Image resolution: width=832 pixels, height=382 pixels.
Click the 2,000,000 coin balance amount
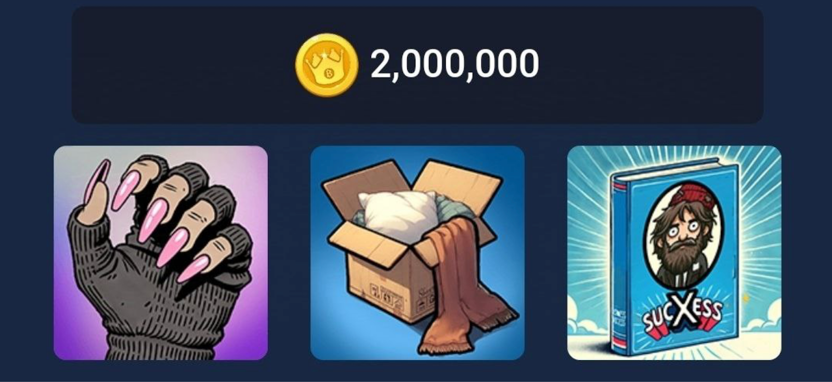(x=454, y=65)
